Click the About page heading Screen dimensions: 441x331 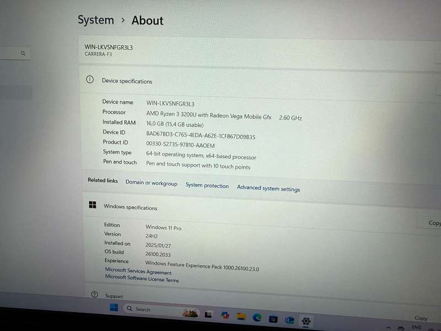click(x=147, y=20)
